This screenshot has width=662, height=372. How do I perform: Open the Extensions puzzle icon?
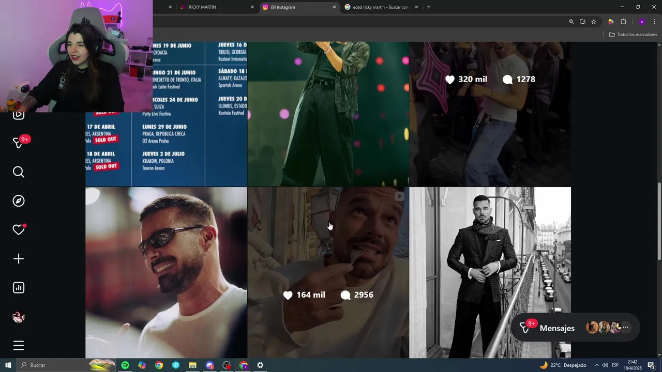coord(623,22)
